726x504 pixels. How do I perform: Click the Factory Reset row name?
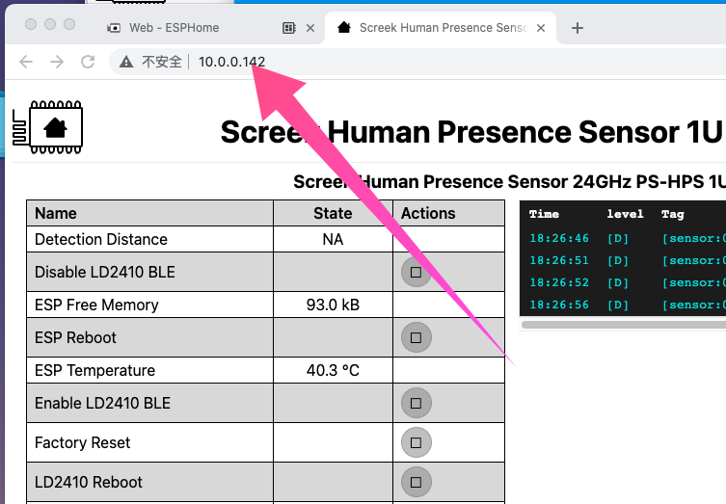(x=82, y=443)
